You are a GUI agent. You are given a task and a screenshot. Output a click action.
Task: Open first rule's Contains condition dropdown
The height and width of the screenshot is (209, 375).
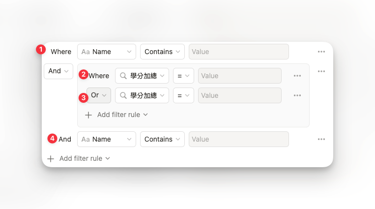point(162,52)
